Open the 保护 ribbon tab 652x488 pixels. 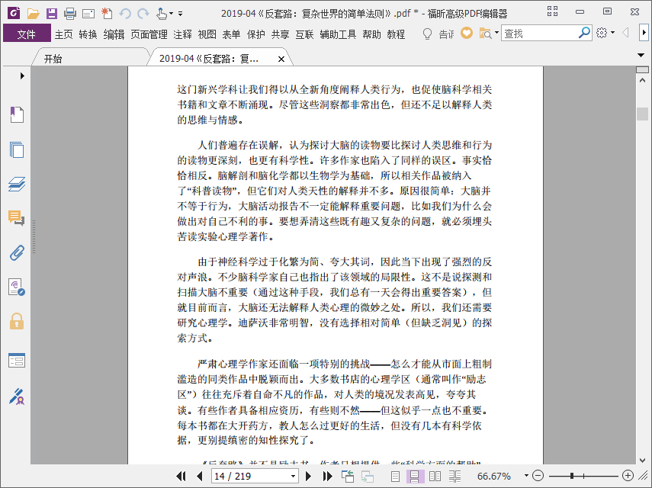(x=255, y=34)
